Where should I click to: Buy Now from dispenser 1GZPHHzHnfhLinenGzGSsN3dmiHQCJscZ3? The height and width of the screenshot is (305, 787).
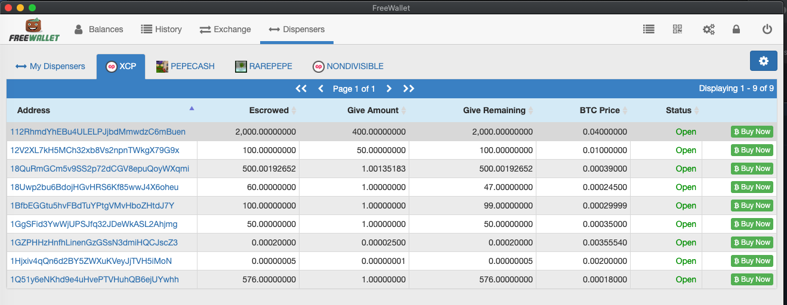pyautogui.click(x=752, y=242)
